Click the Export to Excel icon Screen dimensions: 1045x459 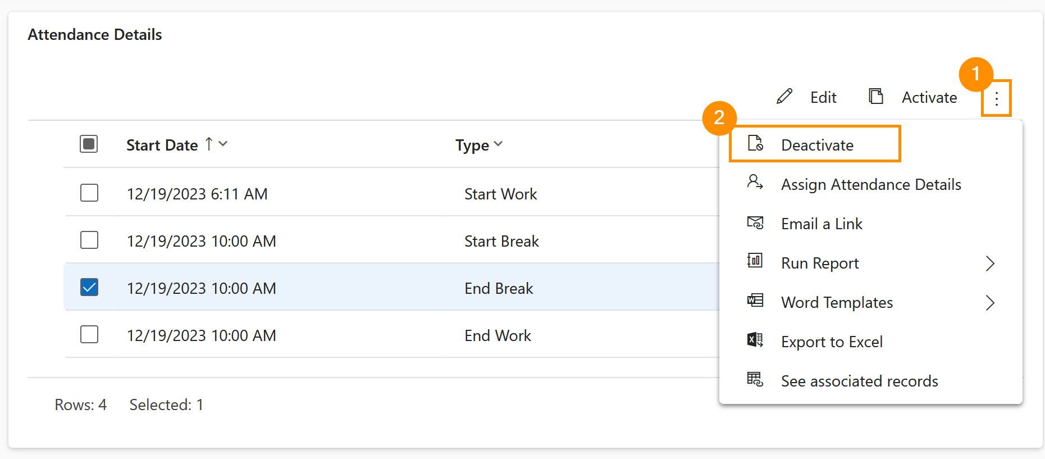click(x=755, y=340)
